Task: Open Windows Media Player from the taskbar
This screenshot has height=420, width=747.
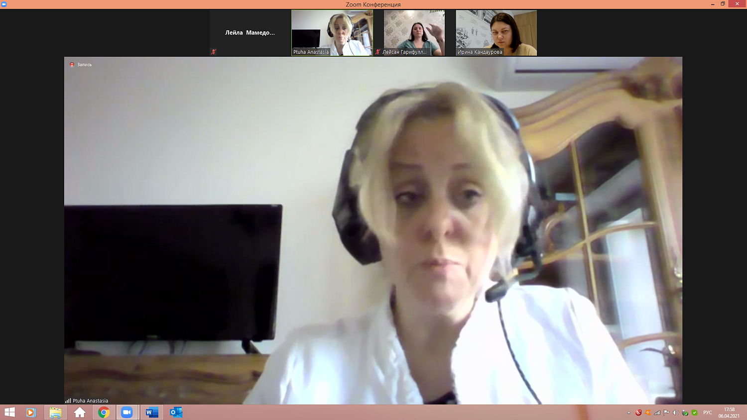Action: [31, 413]
